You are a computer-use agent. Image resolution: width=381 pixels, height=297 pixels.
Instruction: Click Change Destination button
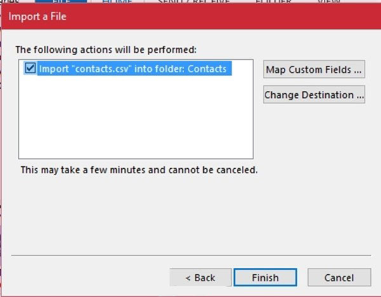click(x=314, y=95)
